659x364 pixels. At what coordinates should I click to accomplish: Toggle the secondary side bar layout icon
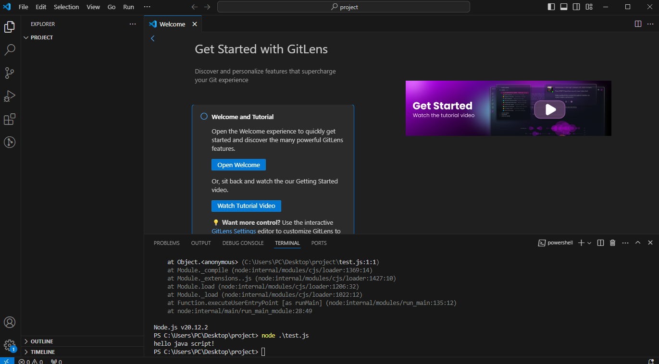point(576,7)
